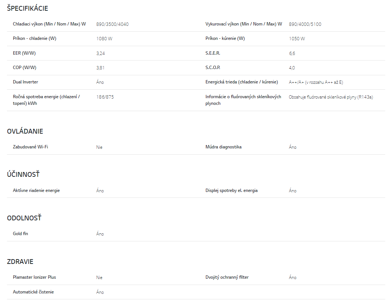Viewport: 390px width, 306px height.
Task: Select the OVLÁDANIE section heading
Action: pos(25,131)
